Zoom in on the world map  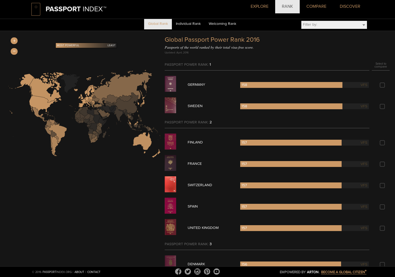tap(14, 41)
